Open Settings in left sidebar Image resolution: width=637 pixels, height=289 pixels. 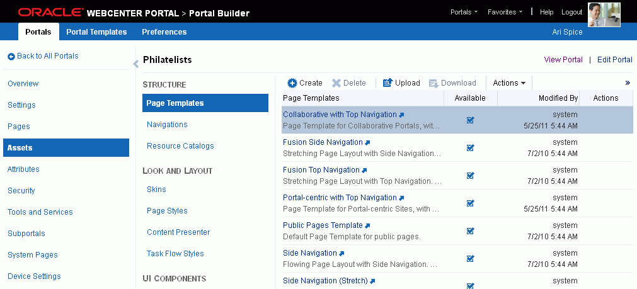21,105
